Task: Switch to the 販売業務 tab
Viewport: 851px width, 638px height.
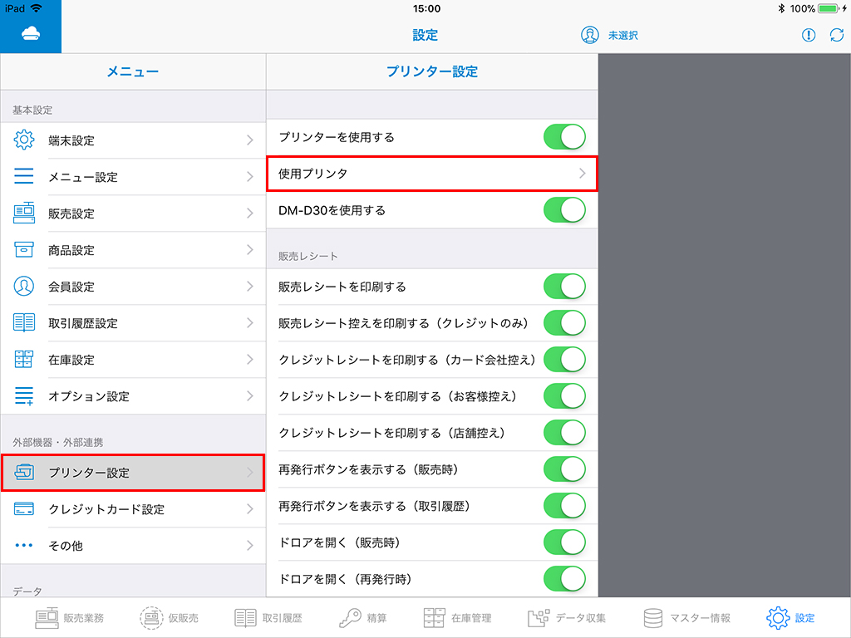Action: click(70, 618)
